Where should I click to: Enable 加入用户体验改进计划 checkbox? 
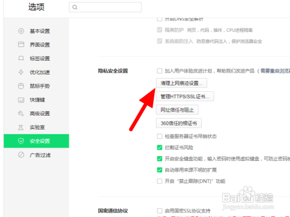pyautogui.click(x=159, y=71)
